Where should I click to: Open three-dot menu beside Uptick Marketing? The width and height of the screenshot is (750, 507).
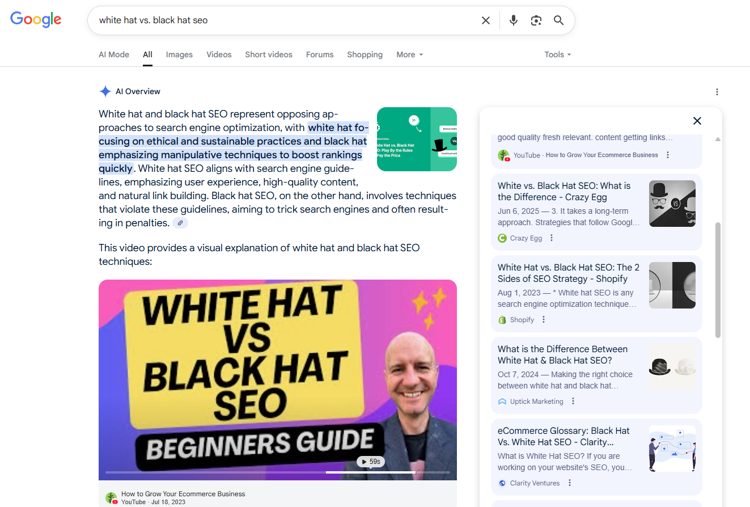[x=573, y=402]
